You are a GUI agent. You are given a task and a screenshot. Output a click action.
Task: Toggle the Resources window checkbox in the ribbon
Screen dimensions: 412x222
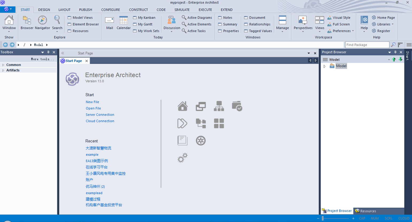coord(70,31)
